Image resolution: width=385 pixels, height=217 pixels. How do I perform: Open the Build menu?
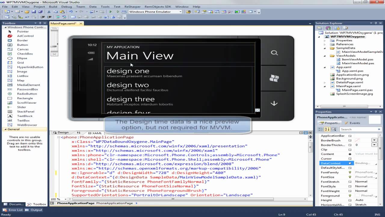pyautogui.click(x=53, y=7)
